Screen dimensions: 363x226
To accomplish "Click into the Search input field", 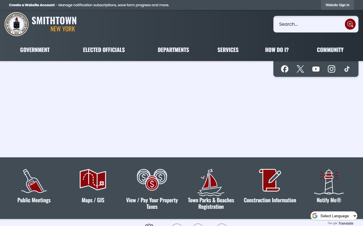I will (309, 24).
